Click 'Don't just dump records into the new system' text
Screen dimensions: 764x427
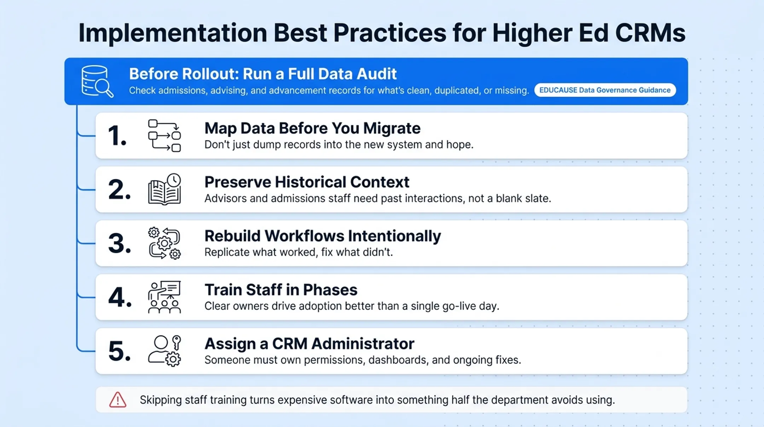click(x=339, y=144)
